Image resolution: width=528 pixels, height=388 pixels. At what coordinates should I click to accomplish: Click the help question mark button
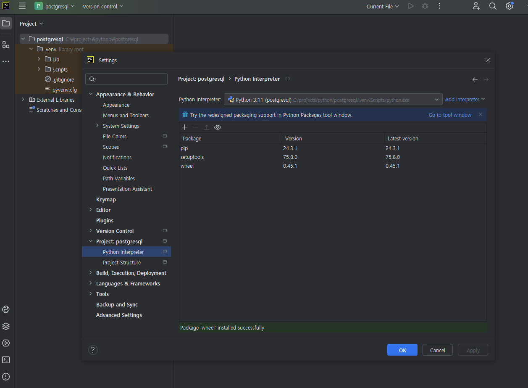click(93, 350)
